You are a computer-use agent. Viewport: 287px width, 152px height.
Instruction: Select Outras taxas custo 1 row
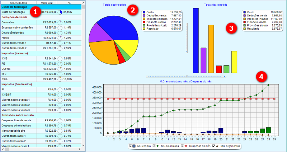41,136
